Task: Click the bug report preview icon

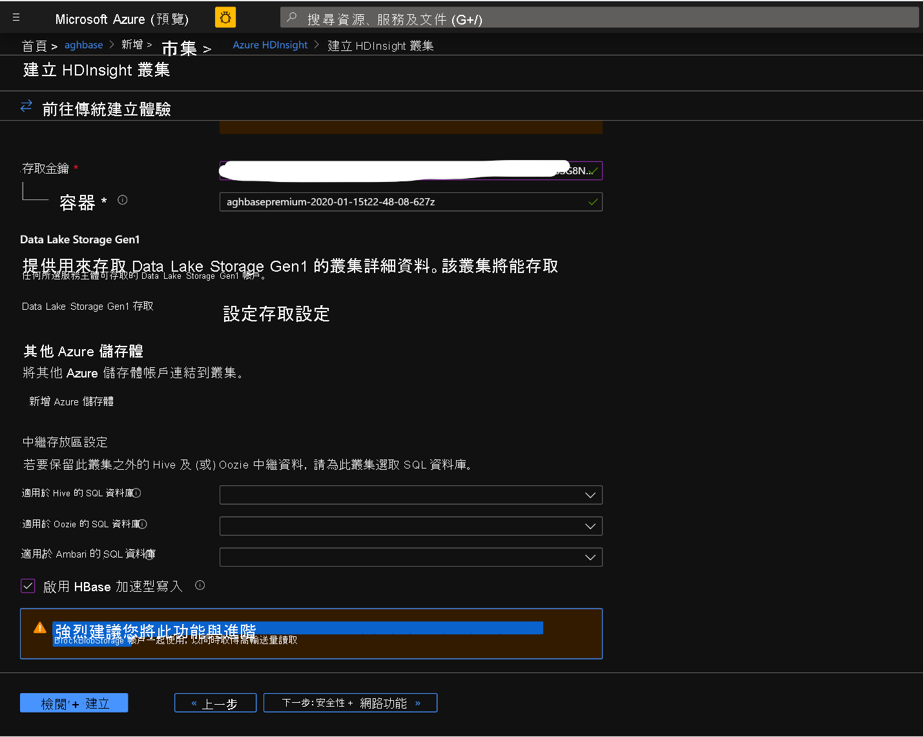Action: 225,18
